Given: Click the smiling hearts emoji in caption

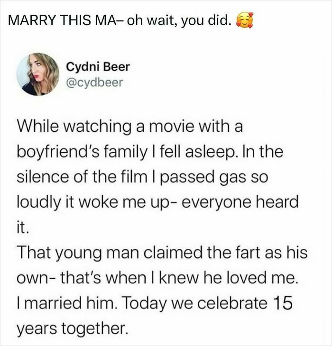Looking at the screenshot, I should tap(244, 21).
